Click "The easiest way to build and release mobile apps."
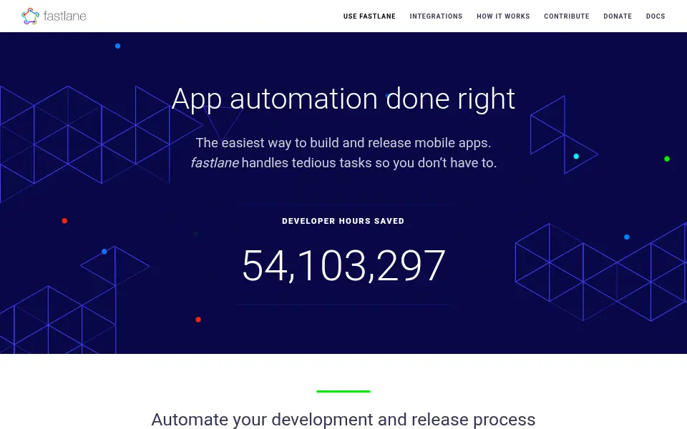 tap(343, 143)
